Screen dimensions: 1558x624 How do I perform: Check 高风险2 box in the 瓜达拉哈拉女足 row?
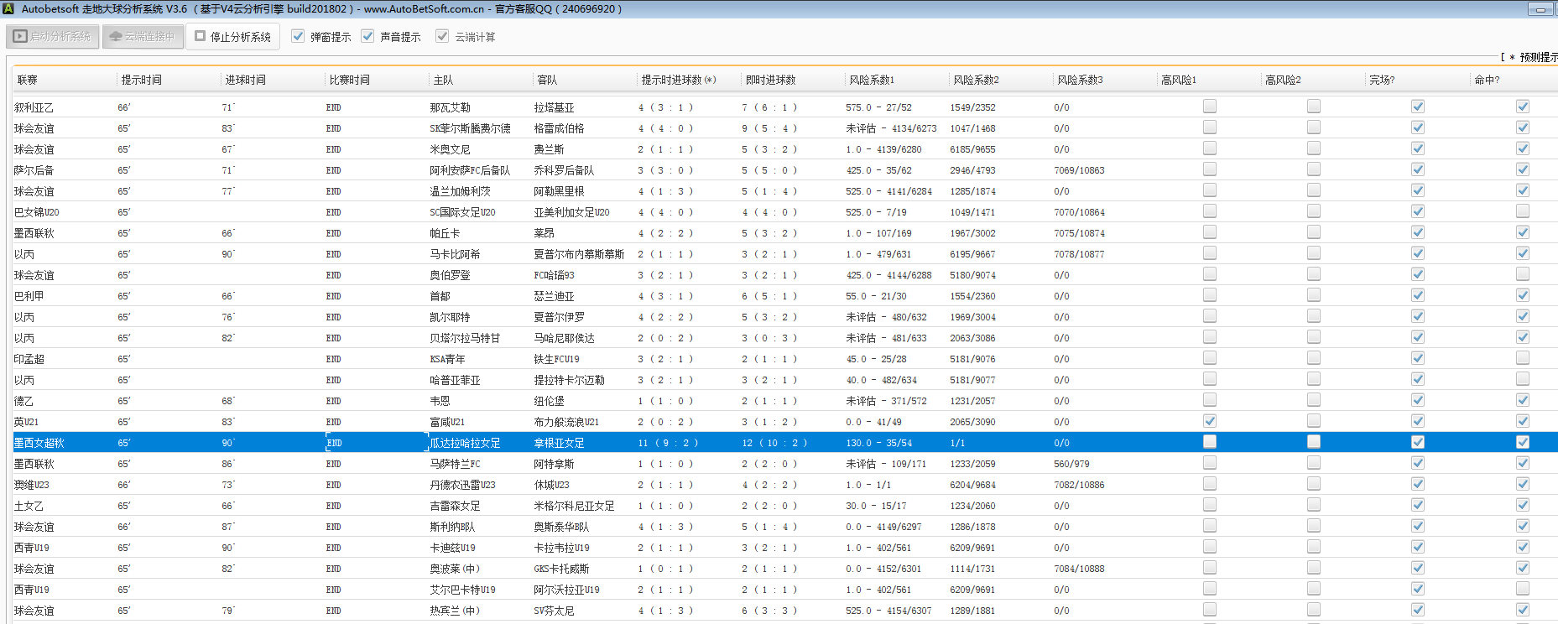point(1313,442)
